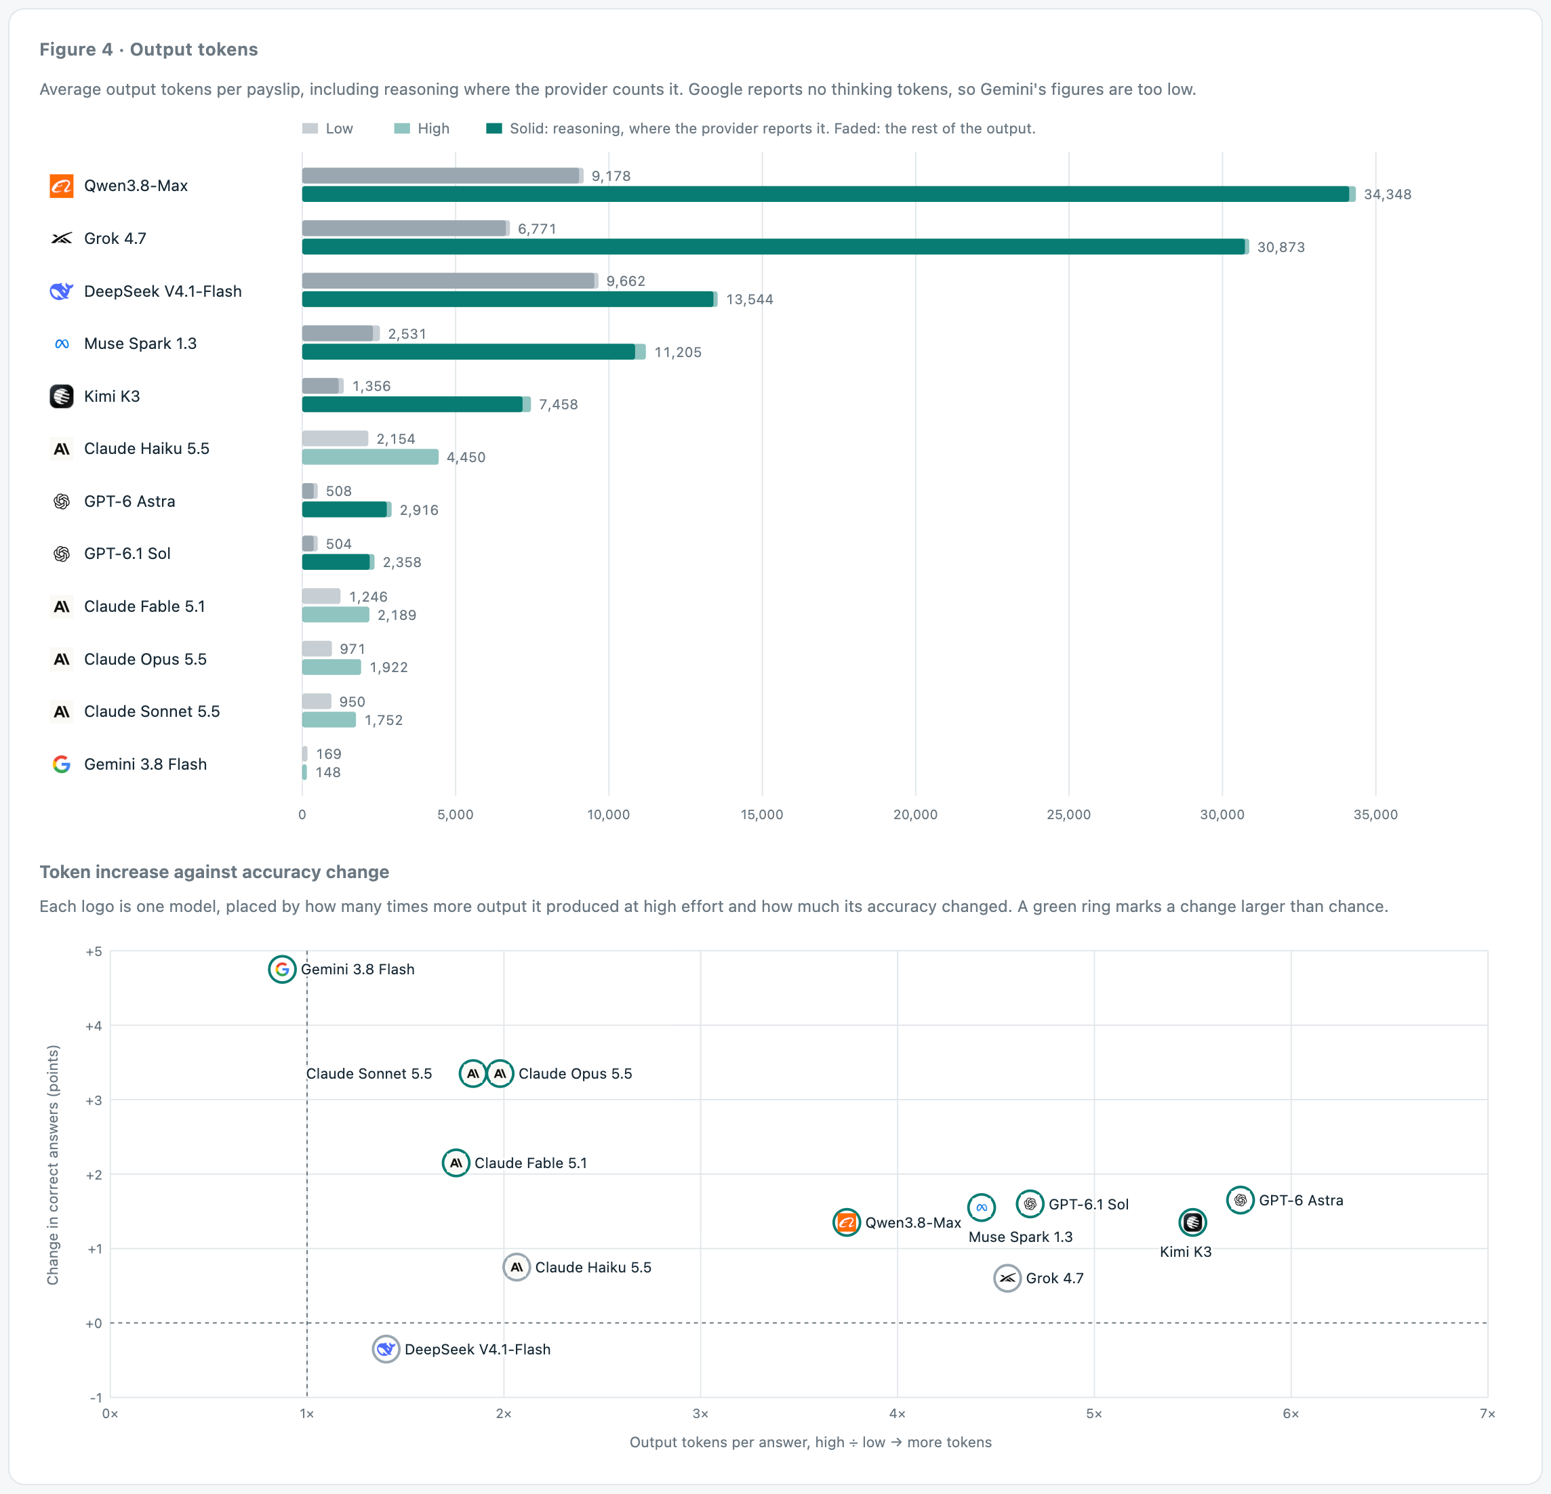The height and width of the screenshot is (1494, 1551).
Task: Click the Grok 4.7 high bar labelled 30,873
Action: (775, 247)
